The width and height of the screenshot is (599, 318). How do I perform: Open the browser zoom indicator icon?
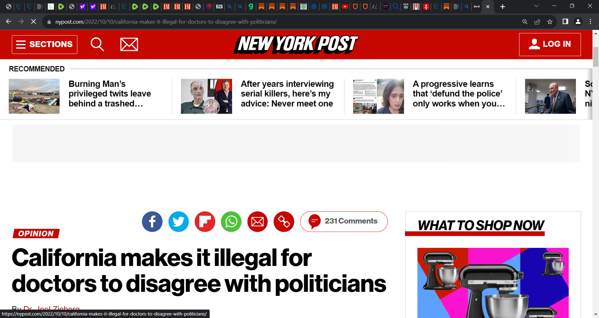tap(525, 22)
